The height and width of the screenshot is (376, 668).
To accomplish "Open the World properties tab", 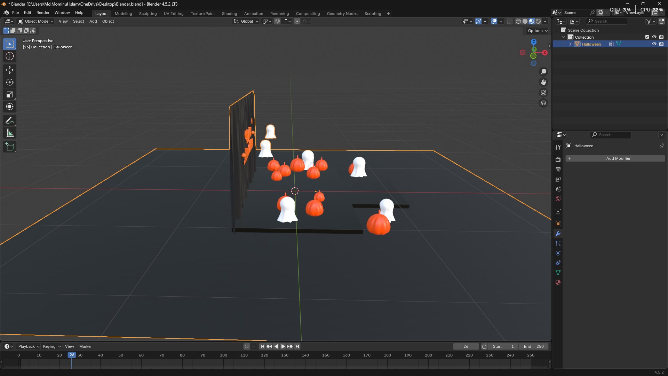I will click(x=558, y=199).
